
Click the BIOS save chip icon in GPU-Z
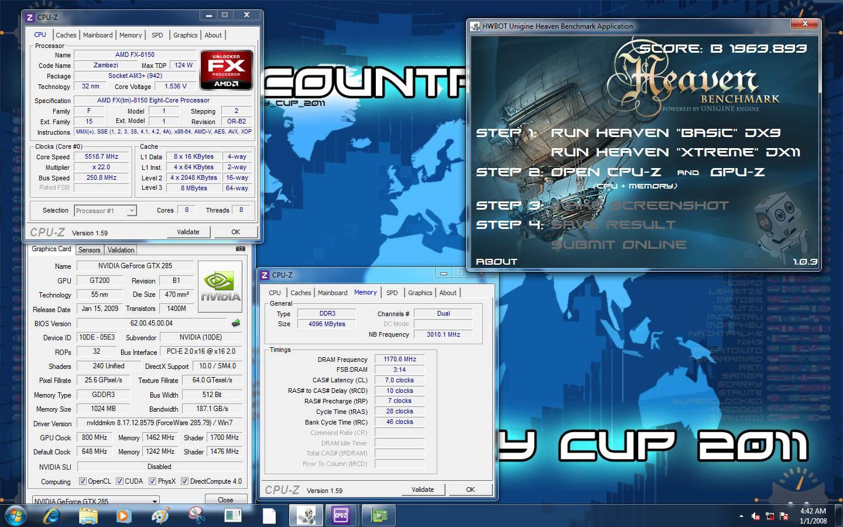[236, 323]
